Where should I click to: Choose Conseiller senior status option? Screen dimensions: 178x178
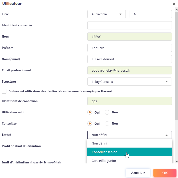pos(129,152)
